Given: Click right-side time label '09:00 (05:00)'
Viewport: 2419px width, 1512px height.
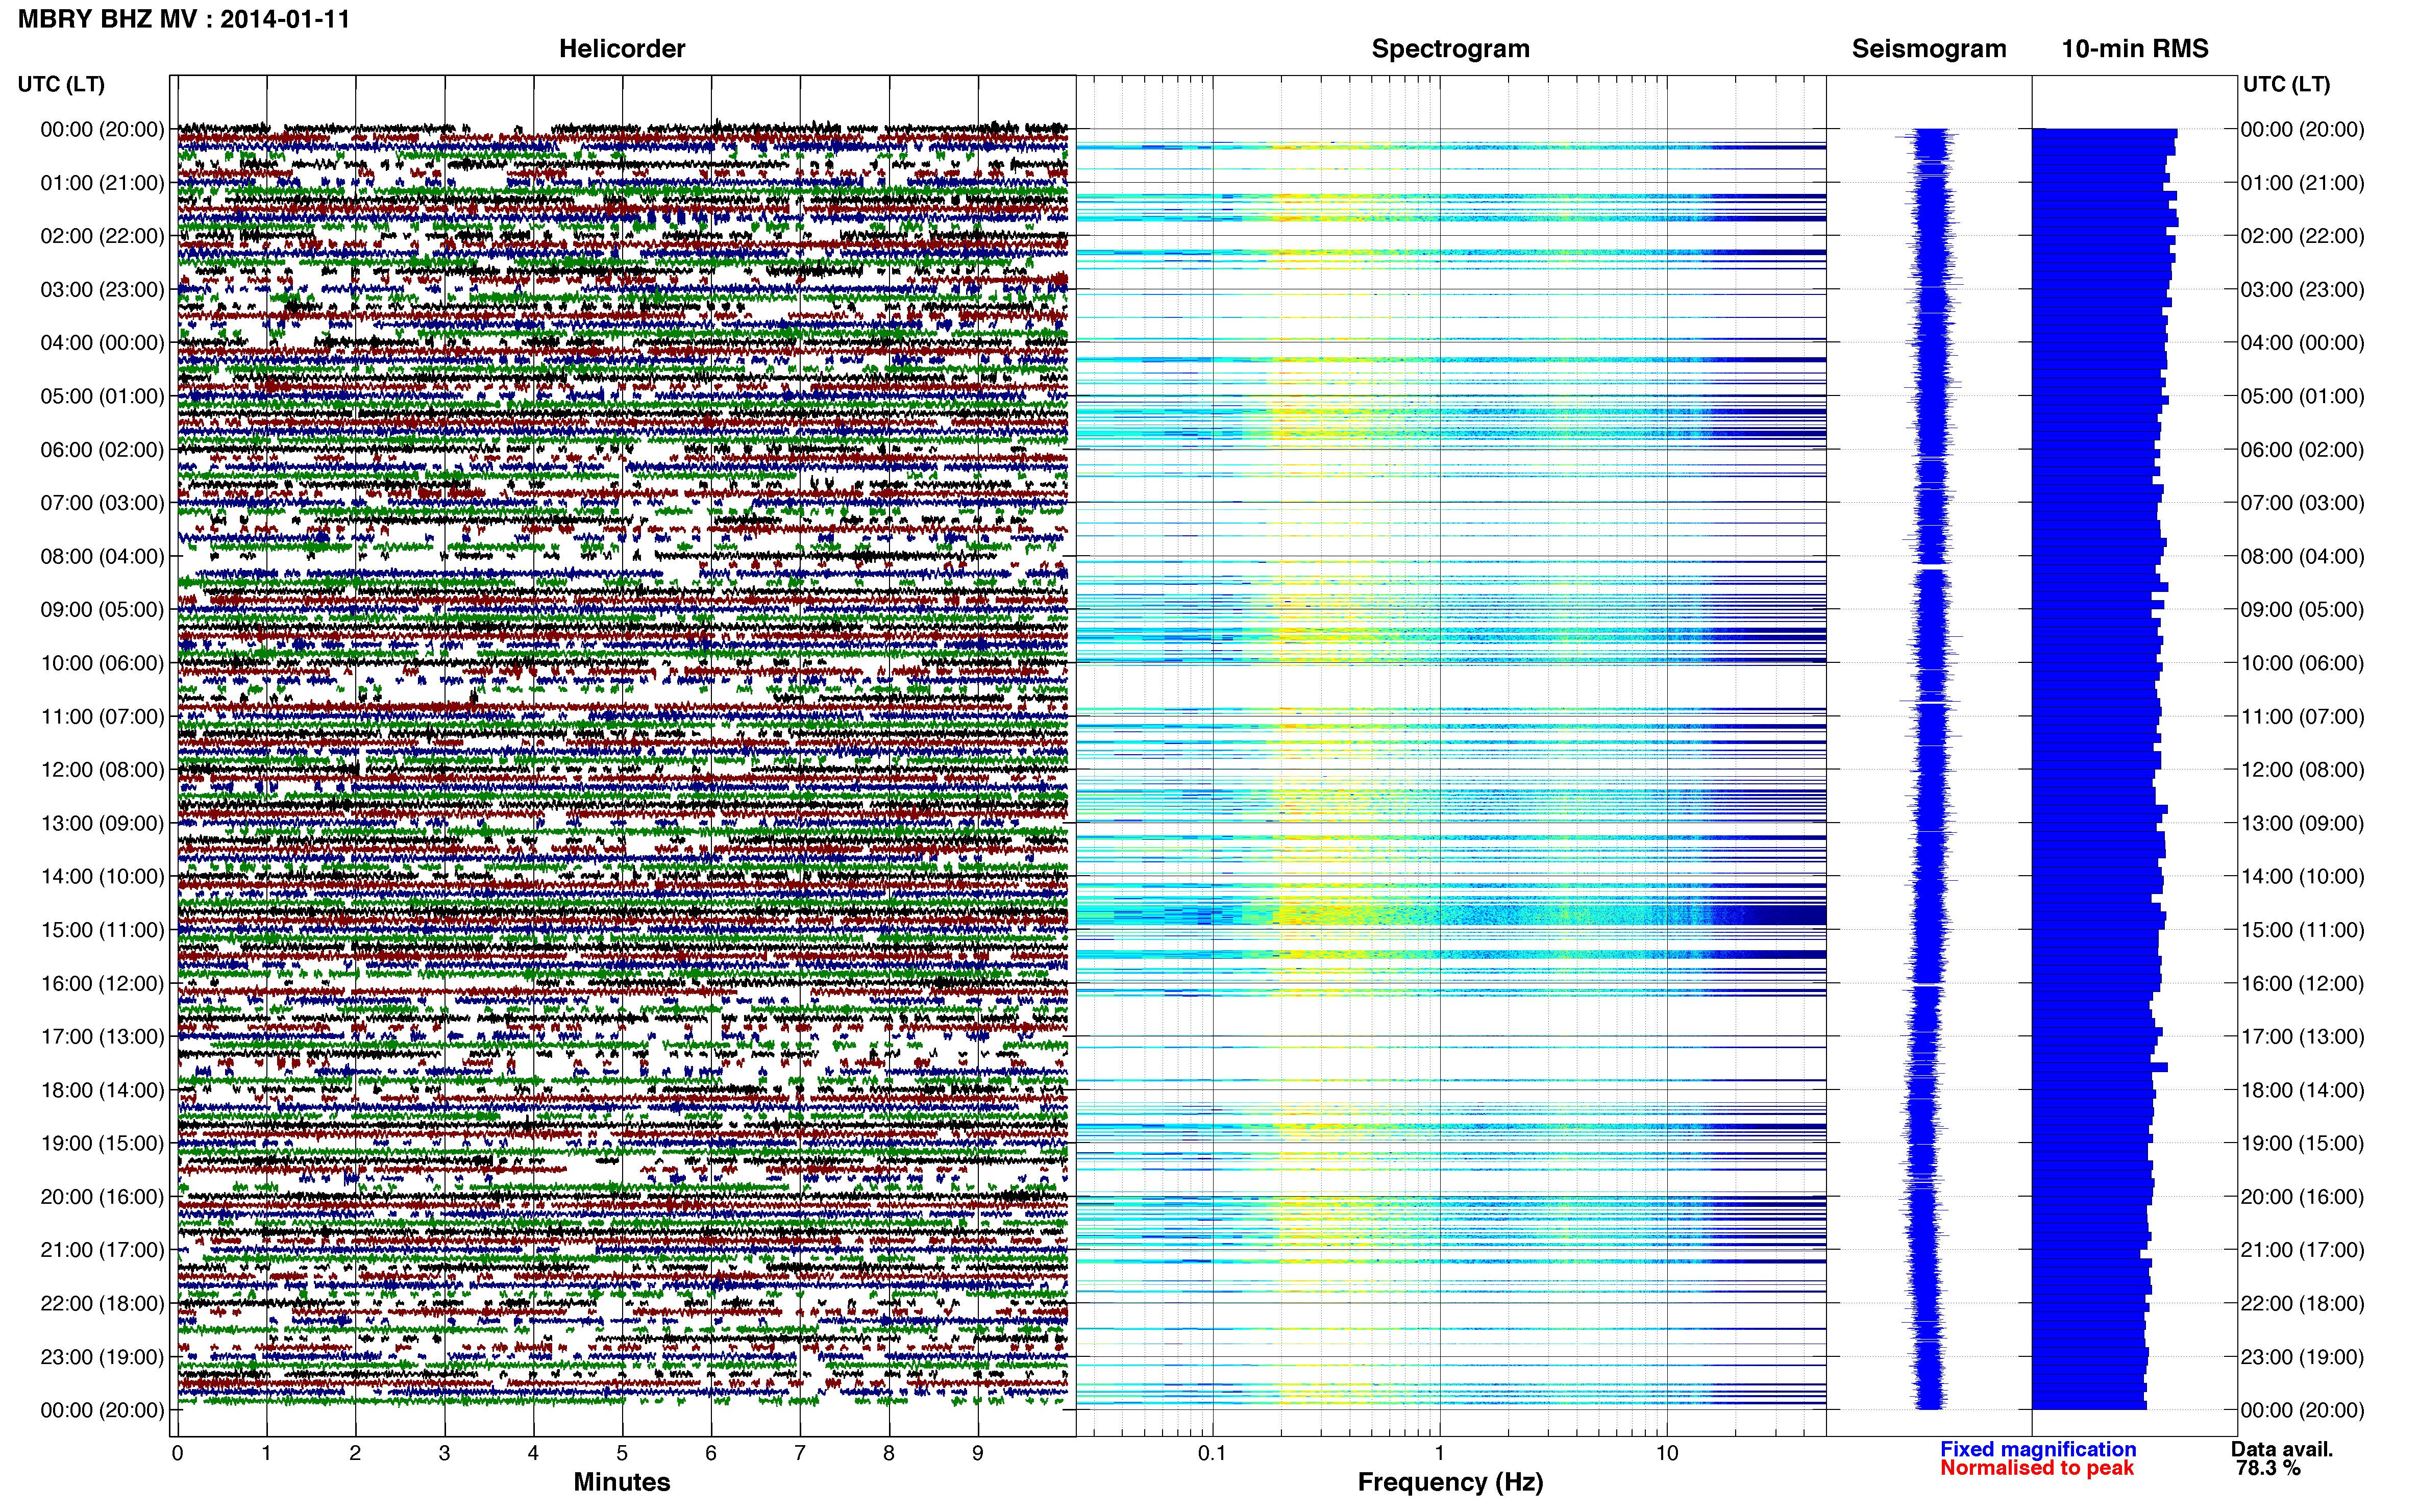Looking at the screenshot, I should pyautogui.click(x=2303, y=610).
